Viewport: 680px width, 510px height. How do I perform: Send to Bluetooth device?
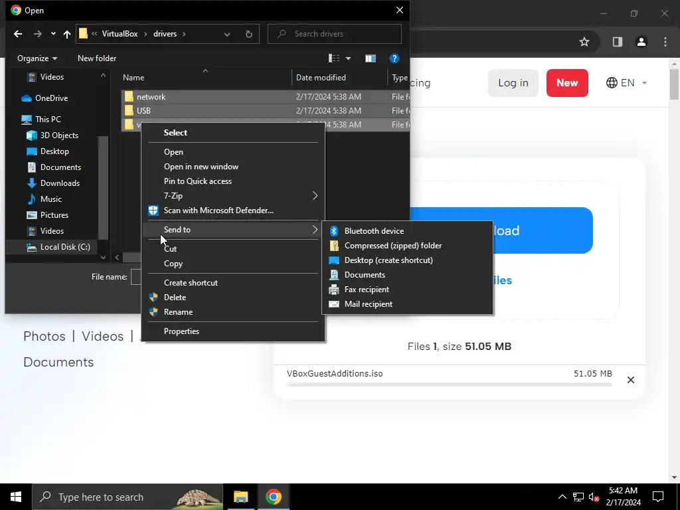coord(407,231)
